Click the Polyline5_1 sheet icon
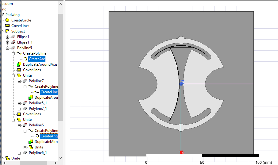The image size is (278, 165). (25, 103)
